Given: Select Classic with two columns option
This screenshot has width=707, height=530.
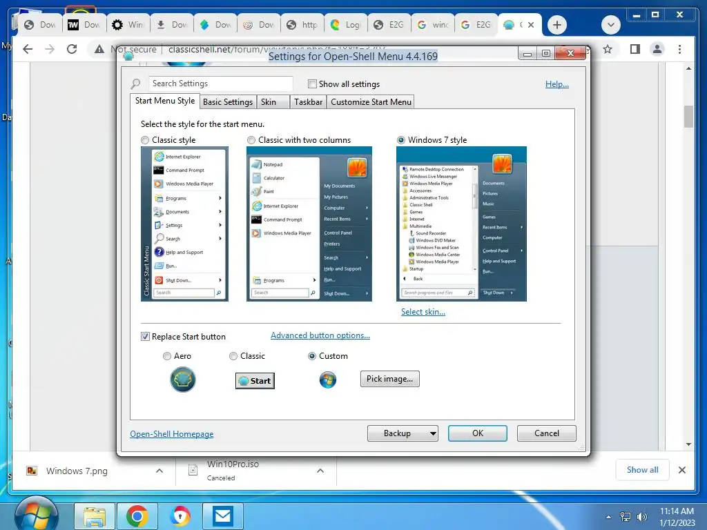Looking at the screenshot, I should click(x=251, y=140).
